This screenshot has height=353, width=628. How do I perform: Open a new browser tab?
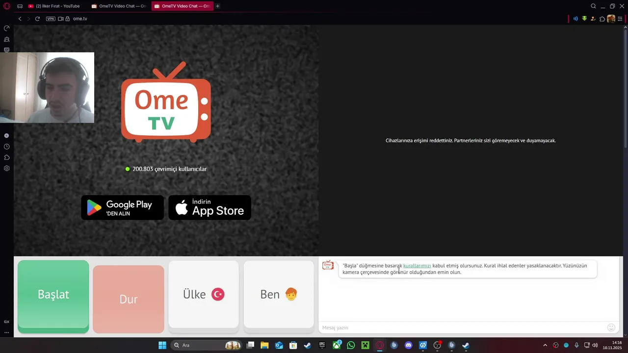point(218,6)
